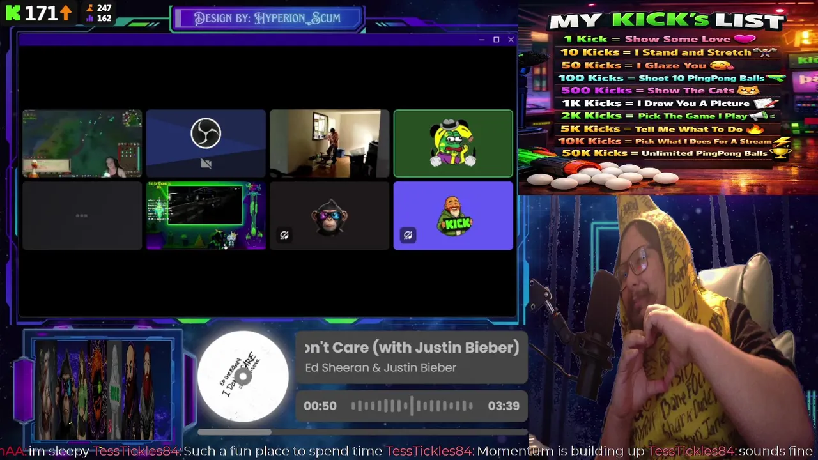818x460 pixels.
Task: Click the elapsed time 00:50
Action: (x=320, y=406)
